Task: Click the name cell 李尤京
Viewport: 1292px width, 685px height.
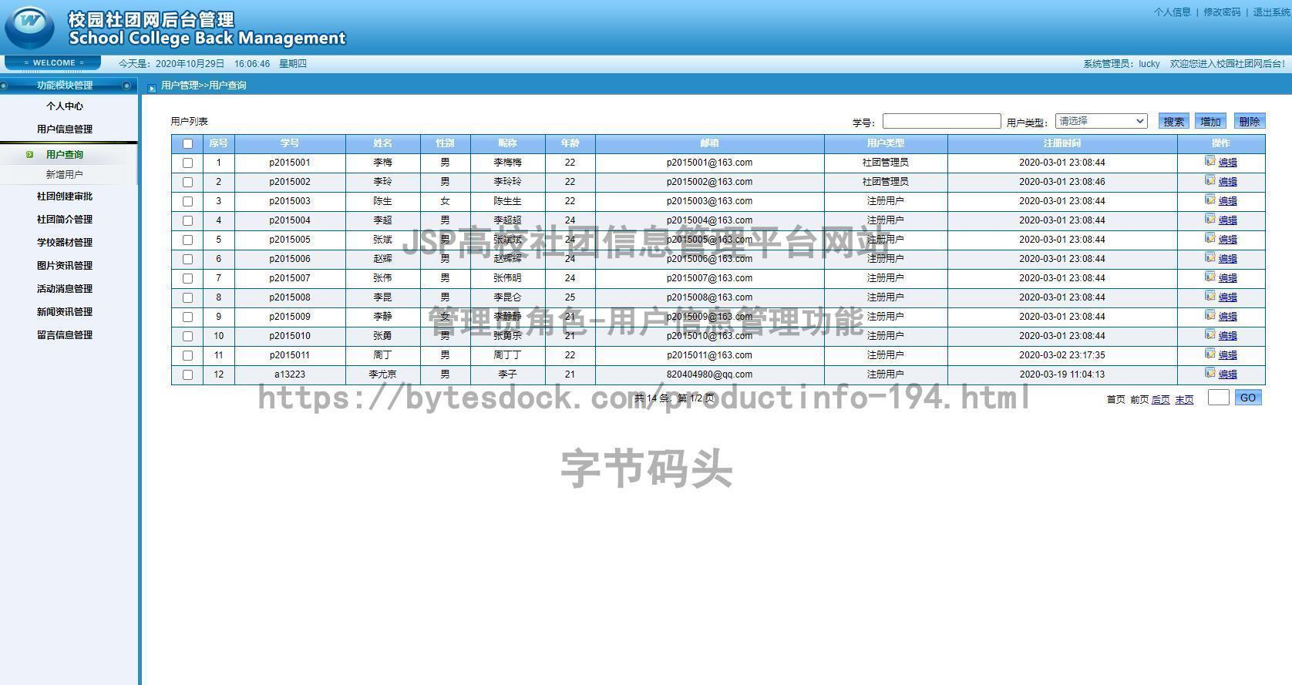Action: pyautogui.click(x=382, y=374)
